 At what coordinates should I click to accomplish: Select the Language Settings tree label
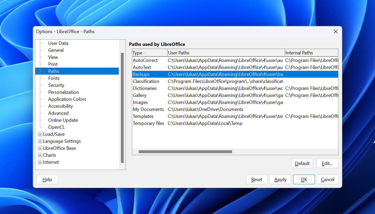pyautogui.click(x=62, y=141)
